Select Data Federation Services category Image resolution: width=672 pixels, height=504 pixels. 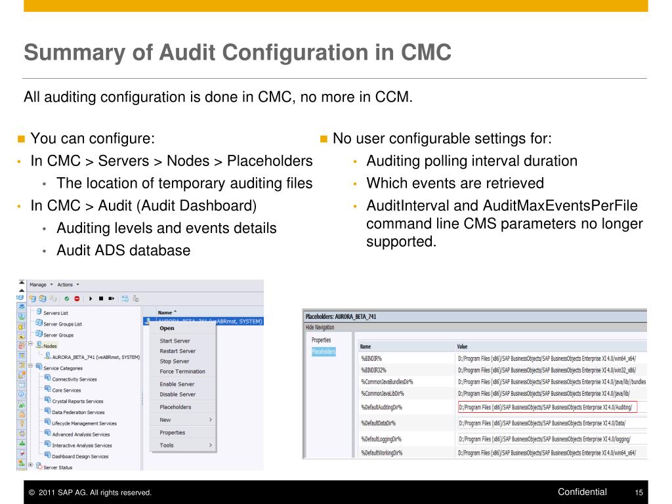[x=79, y=412]
